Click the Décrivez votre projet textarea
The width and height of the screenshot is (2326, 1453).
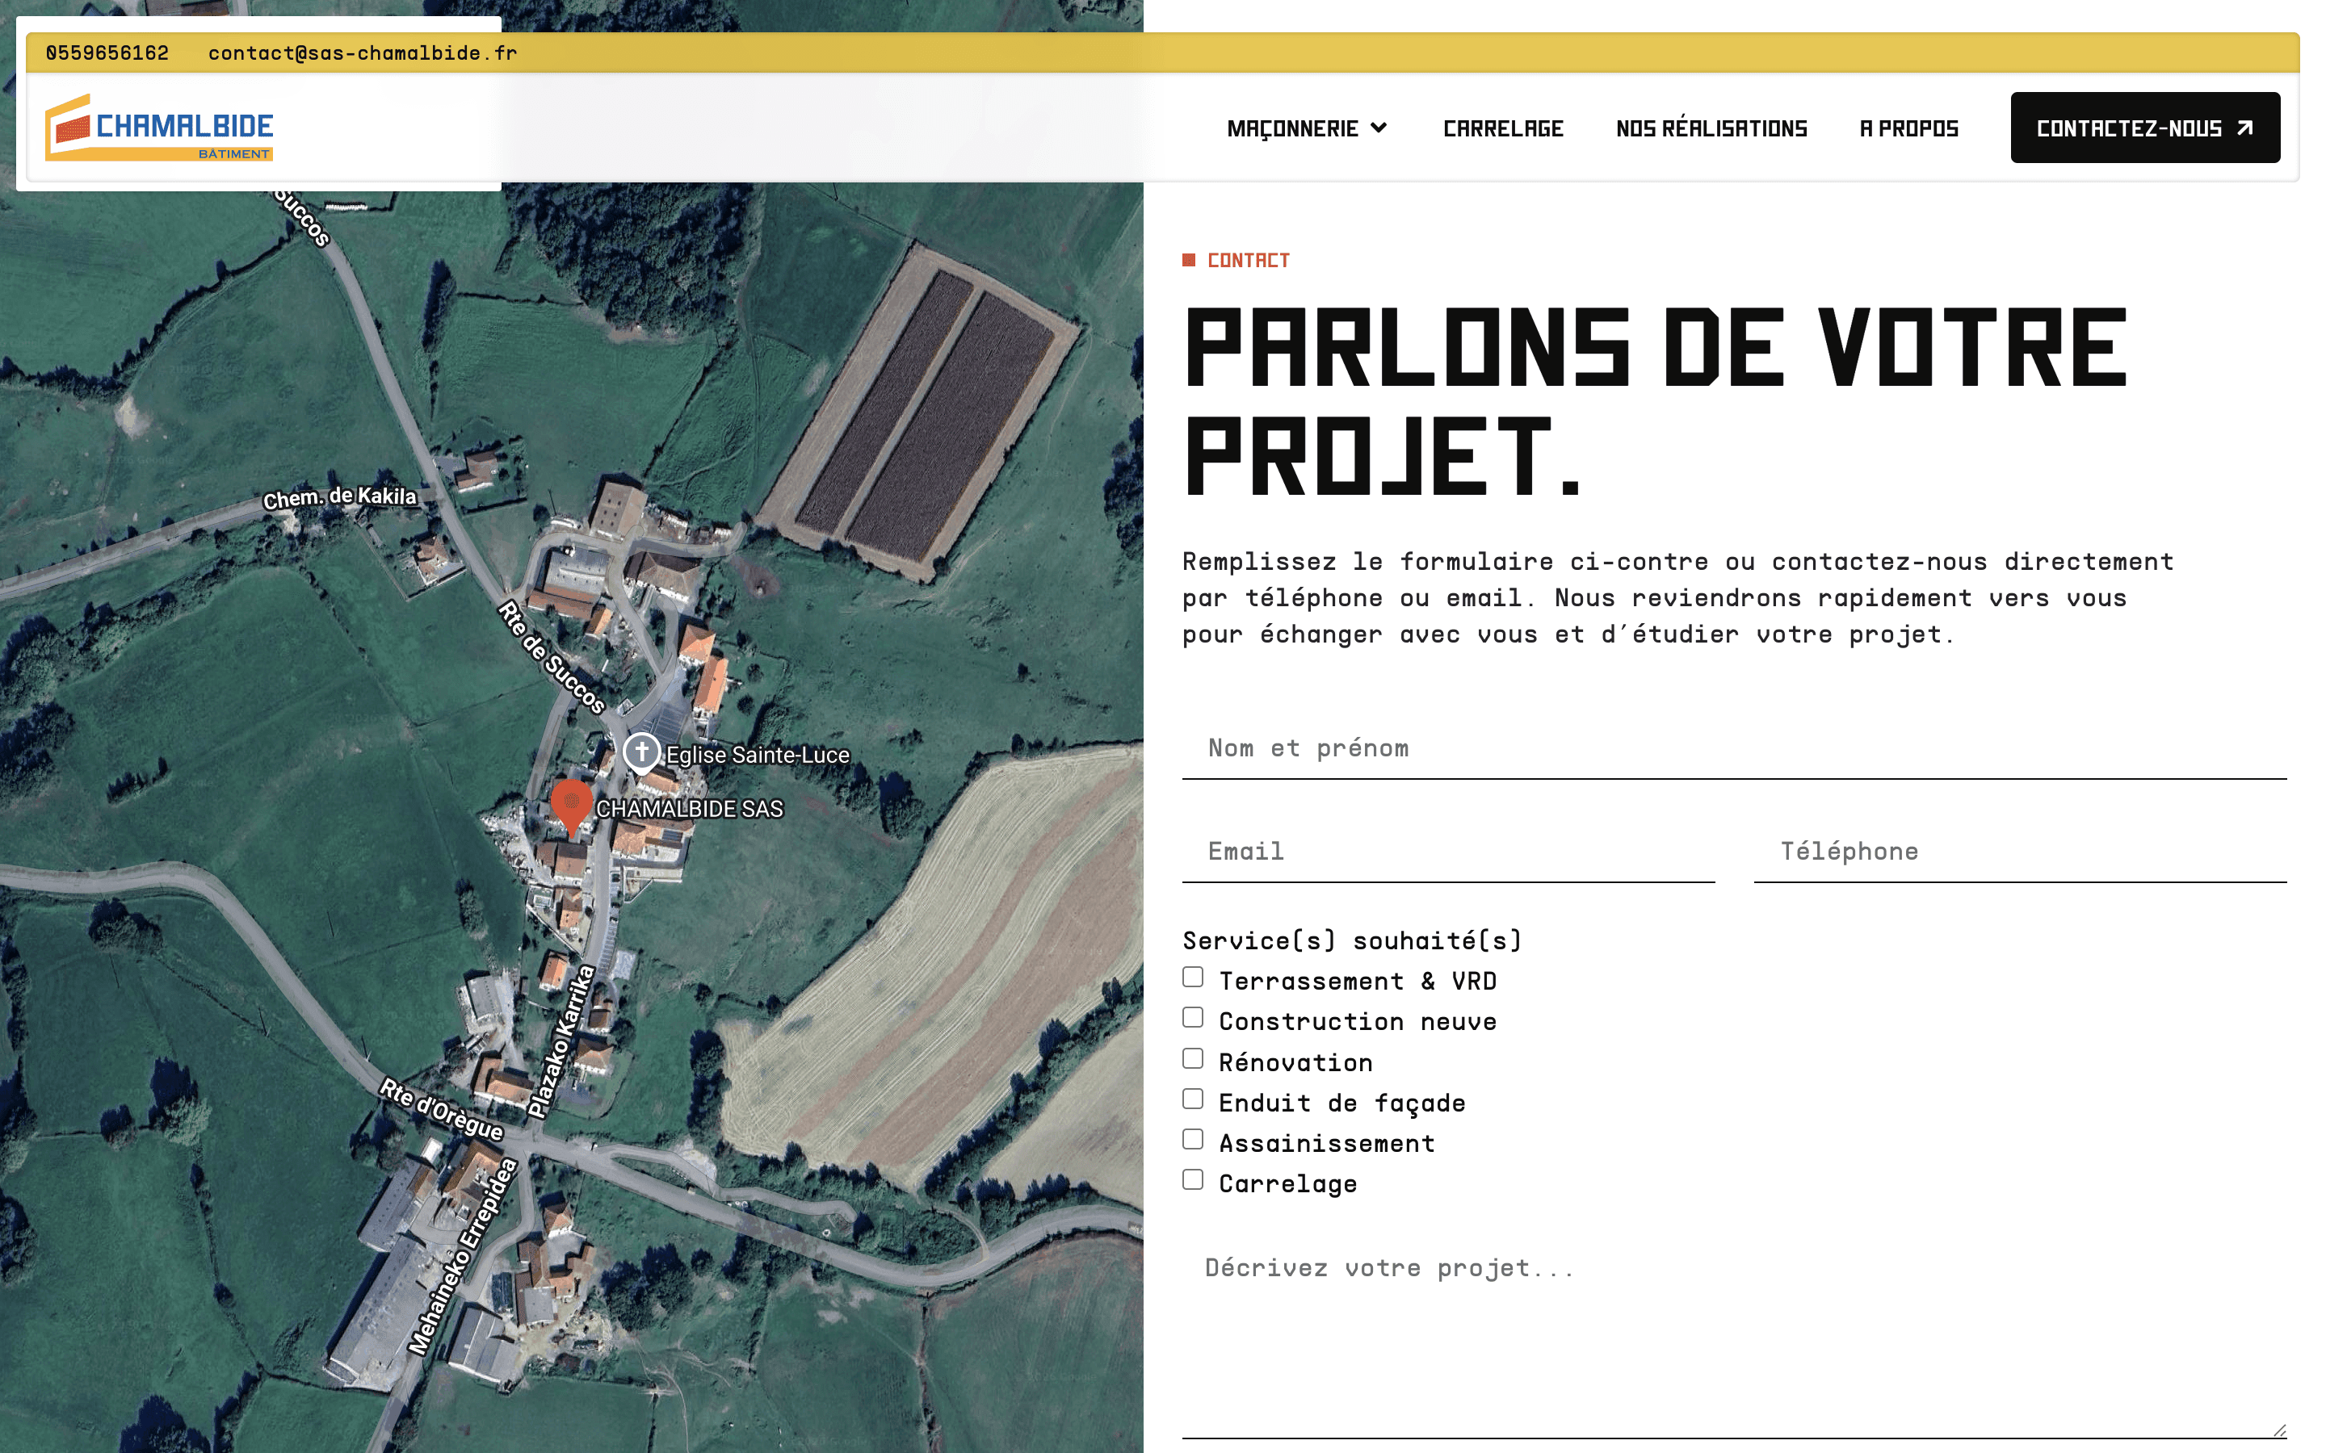(x=1733, y=1336)
